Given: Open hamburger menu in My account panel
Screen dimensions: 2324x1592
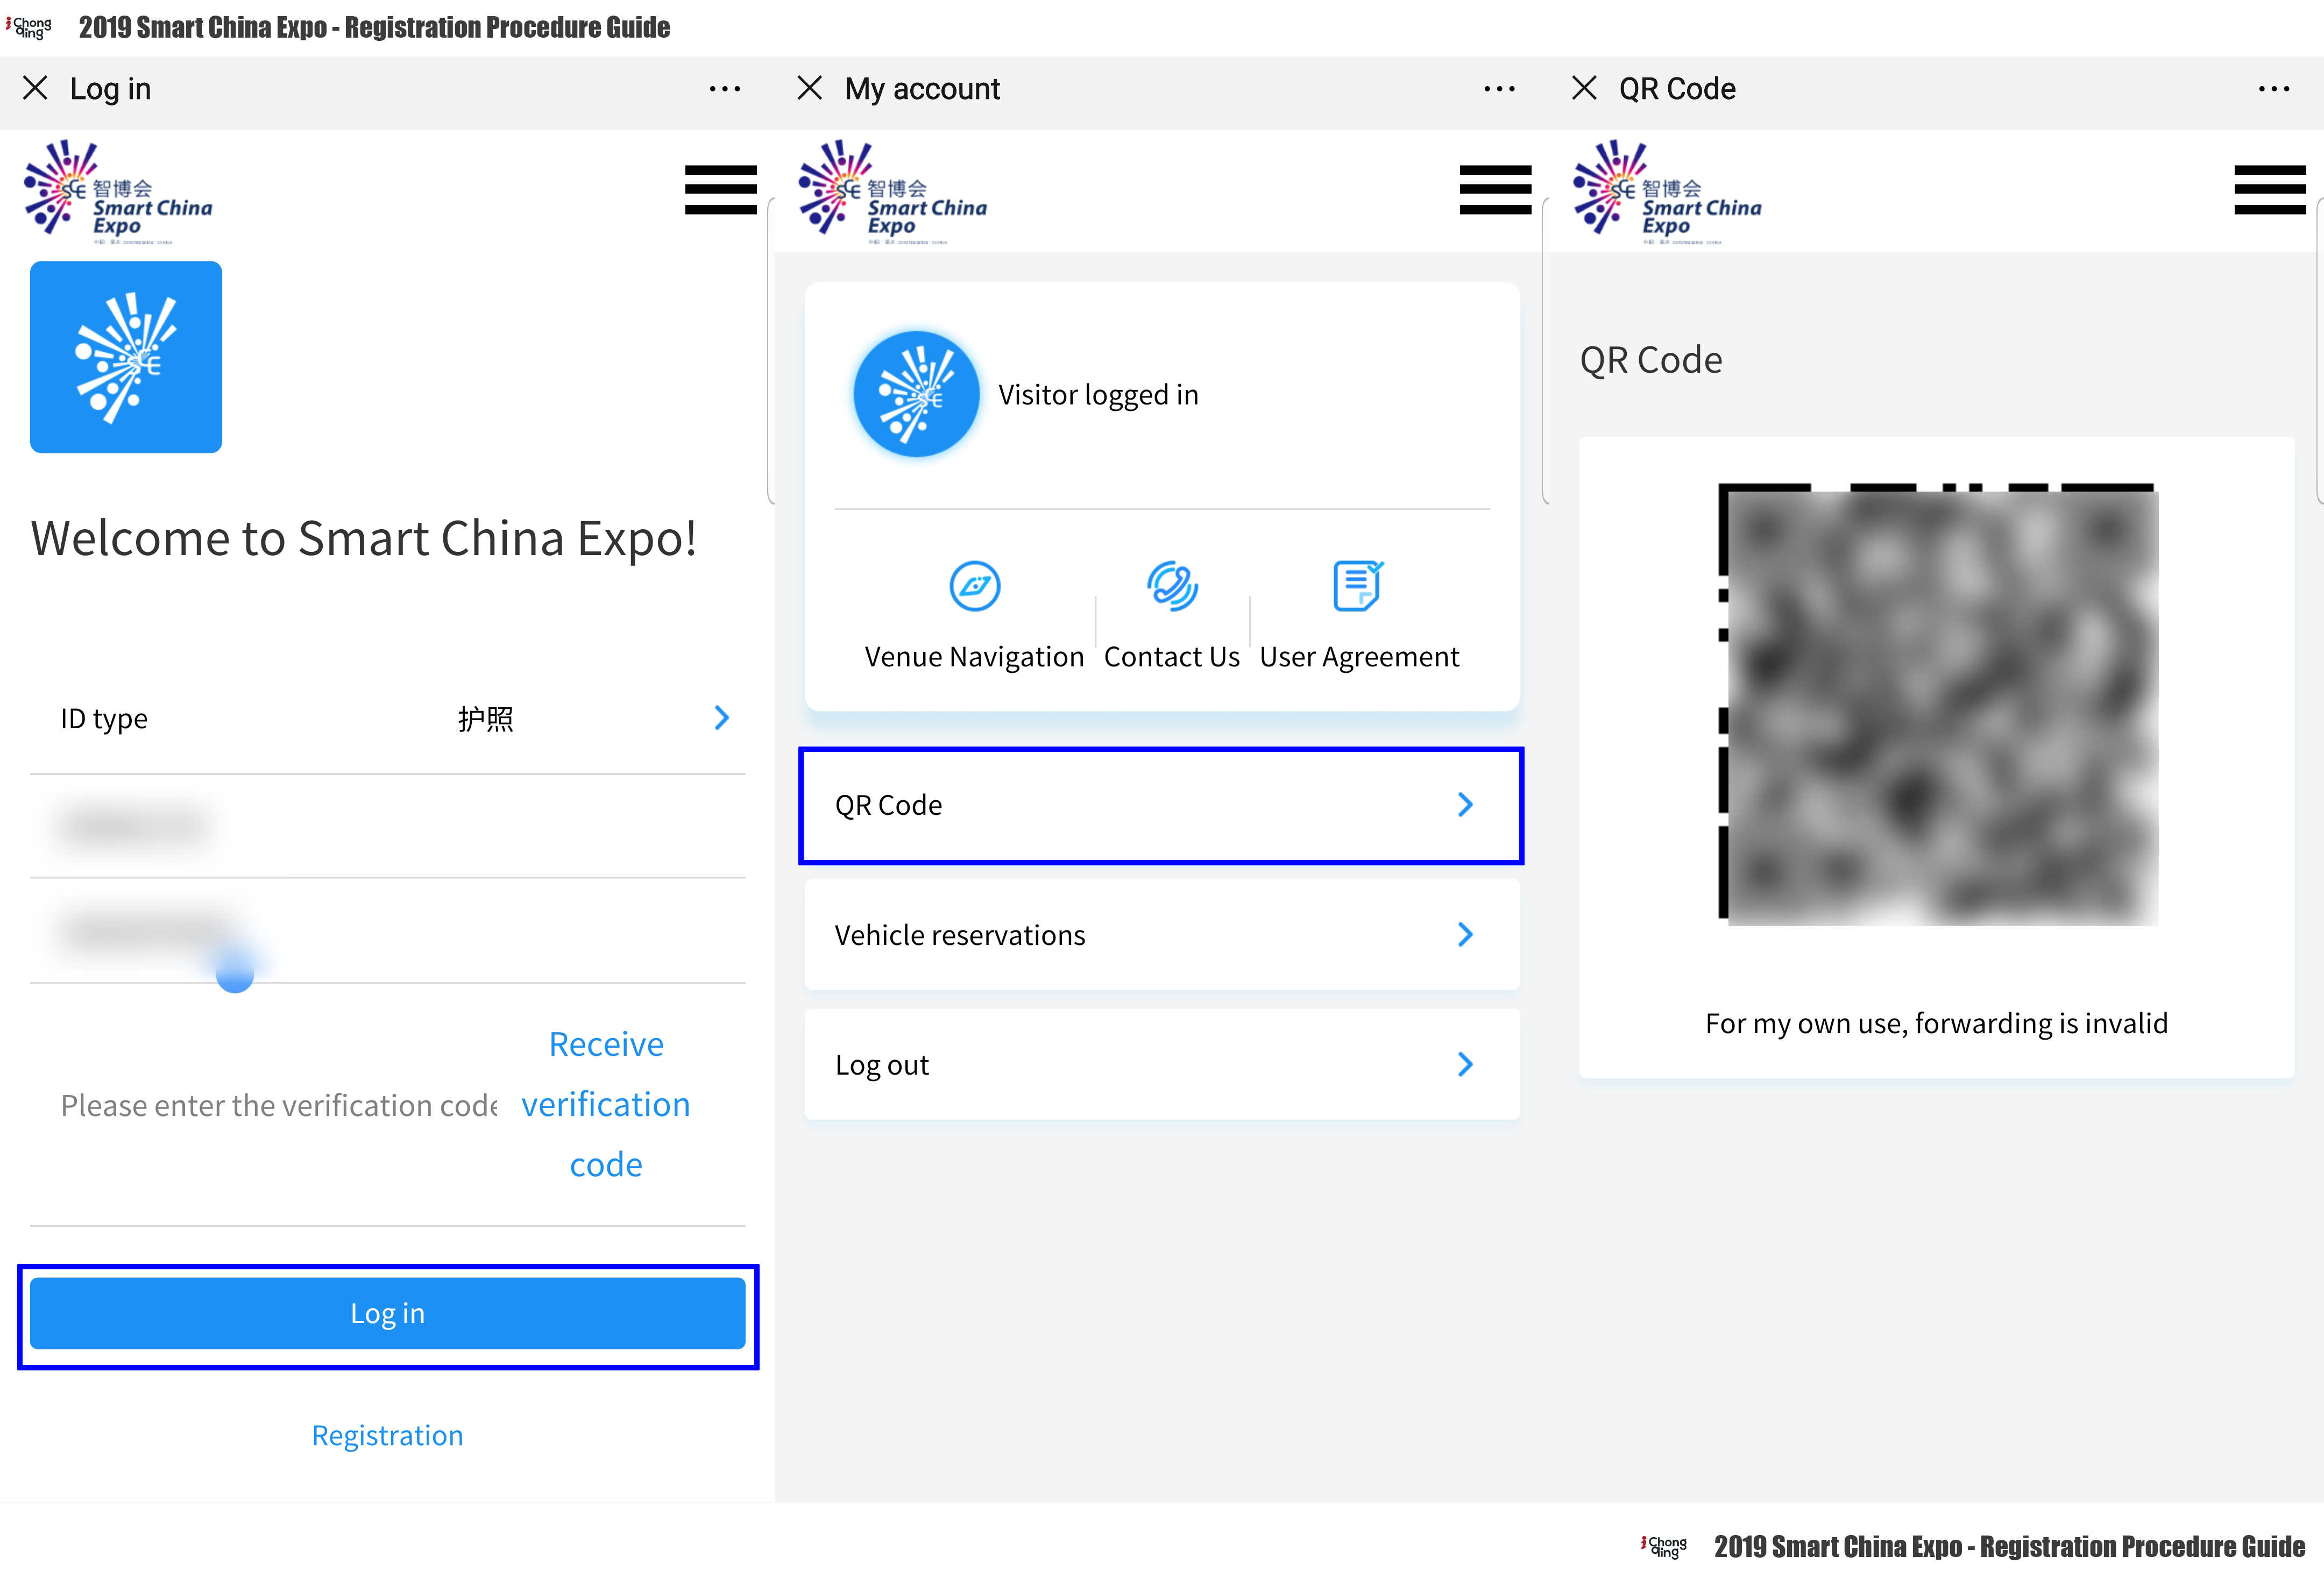Looking at the screenshot, I should (1495, 190).
